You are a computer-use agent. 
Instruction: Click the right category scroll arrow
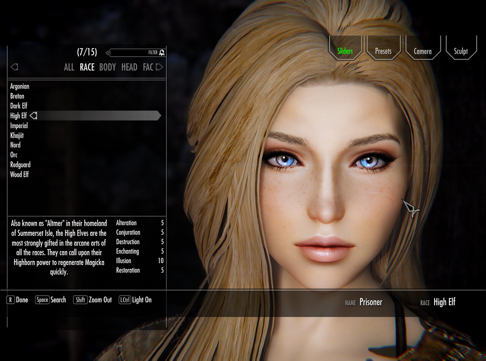(159, 67)
